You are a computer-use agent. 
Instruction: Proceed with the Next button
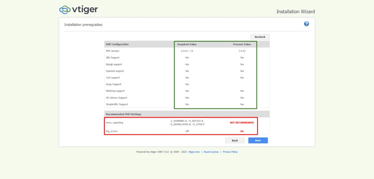(258, 140)
